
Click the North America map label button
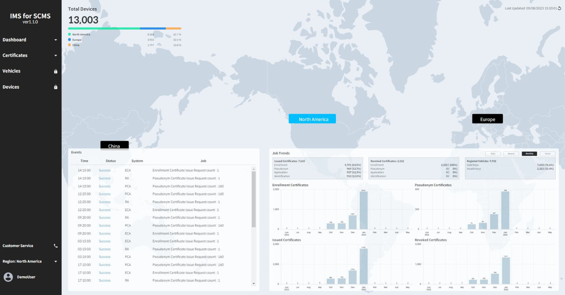pos(312,119)
